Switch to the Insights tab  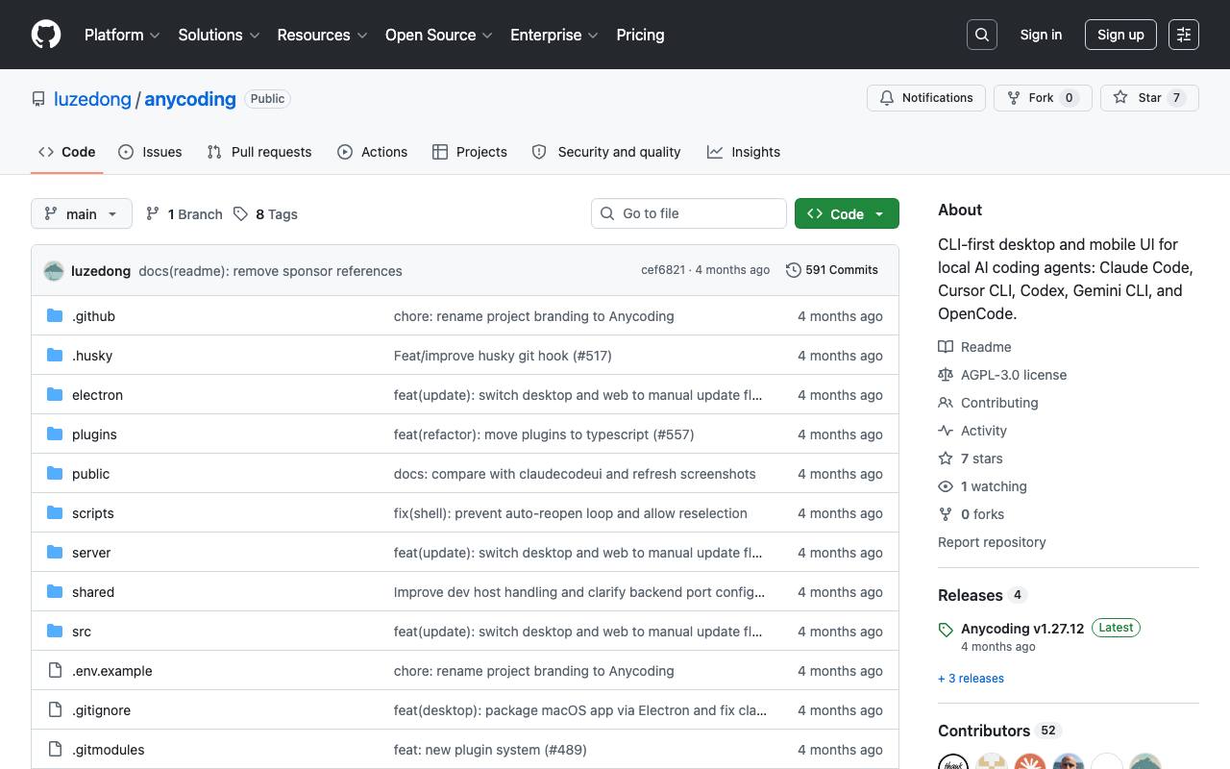(x=744, y=152)
